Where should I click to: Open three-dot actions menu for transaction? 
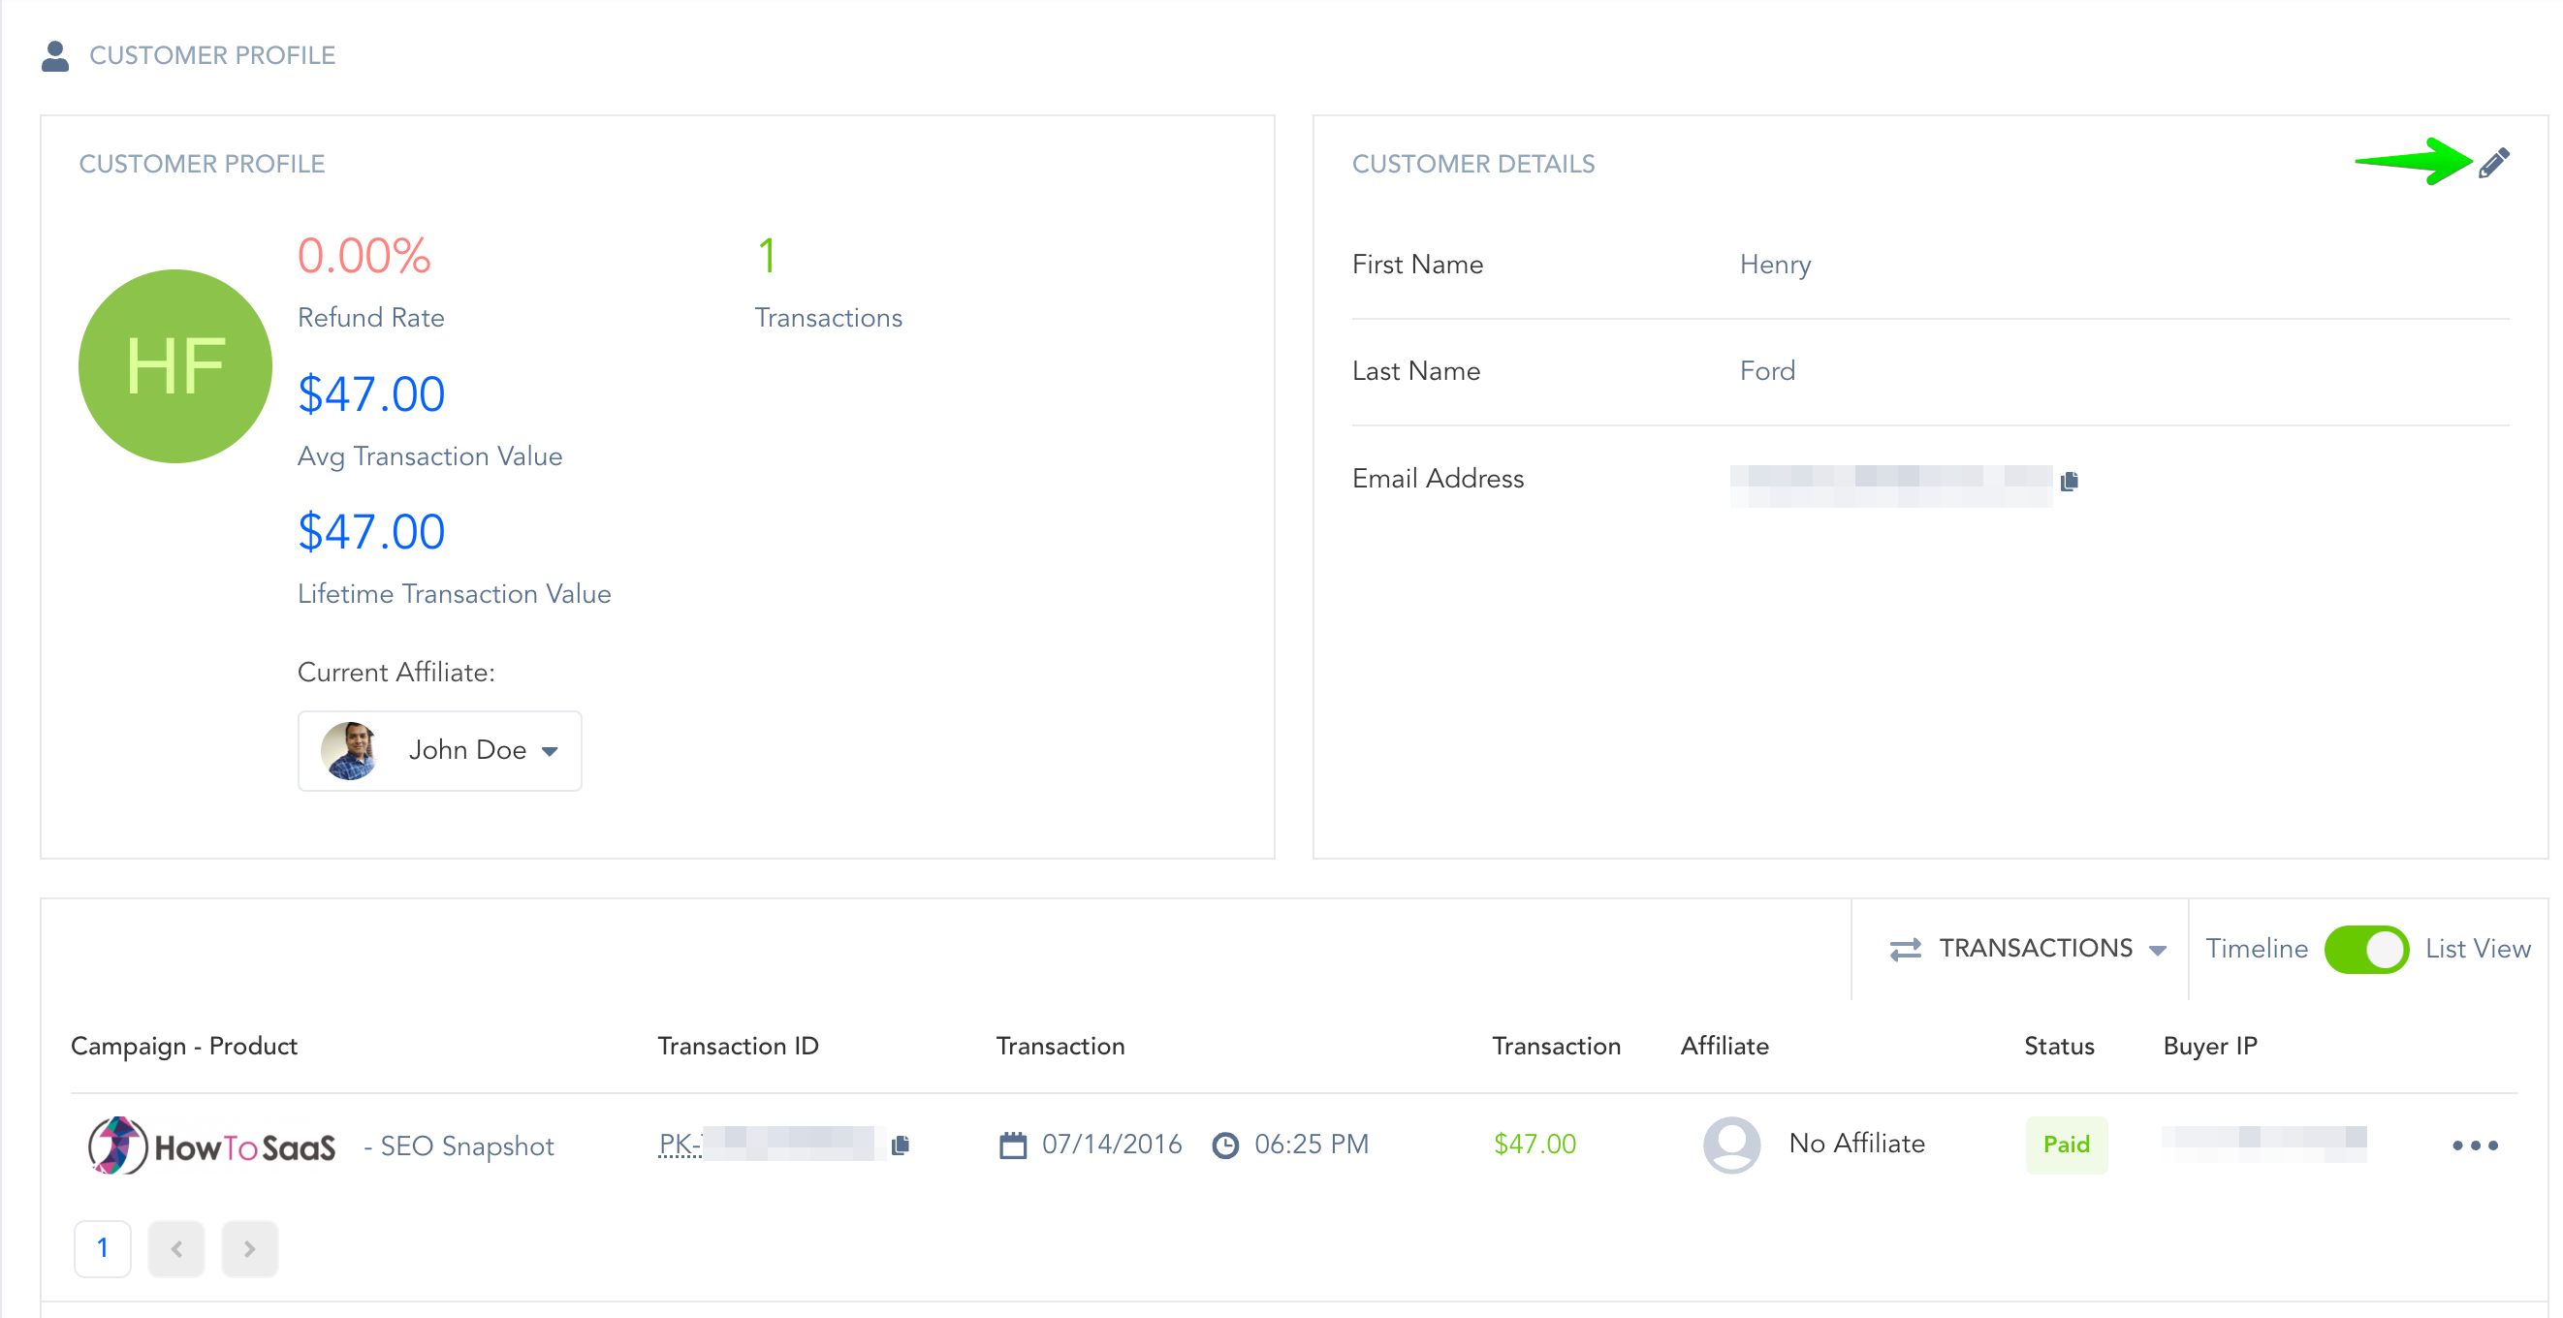[2475, 1145]
